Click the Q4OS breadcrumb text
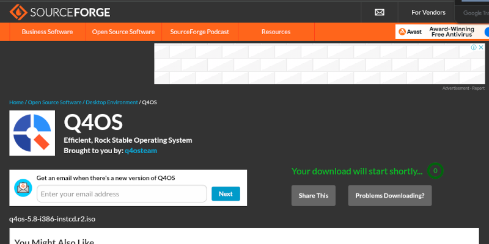Viewport: 489px width, 244px height. click(x=149, y=102)
